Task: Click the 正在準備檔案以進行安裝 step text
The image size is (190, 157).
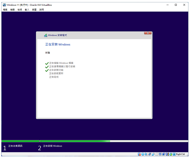Action: pos(62,67)
